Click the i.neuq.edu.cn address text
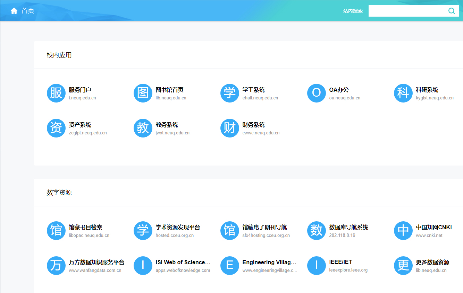This screenshot has height=293, width=463. click(x=82, y=98)
